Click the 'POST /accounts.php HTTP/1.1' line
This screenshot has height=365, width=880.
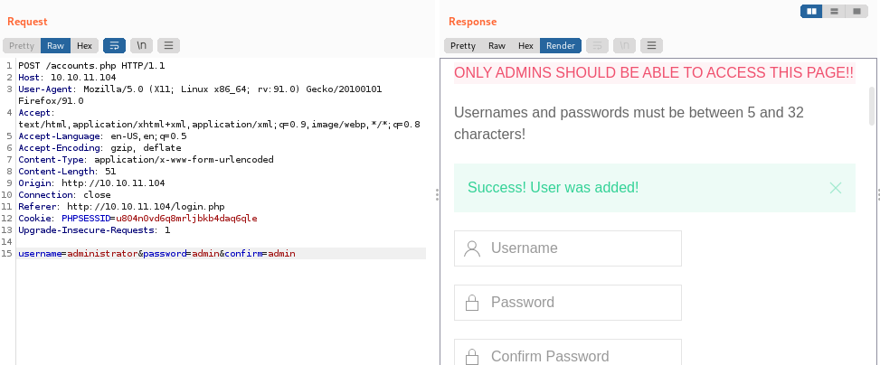[x=91, y=66]
